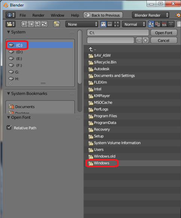
Task: Go forward to next folder
Action: pos(31,24)
